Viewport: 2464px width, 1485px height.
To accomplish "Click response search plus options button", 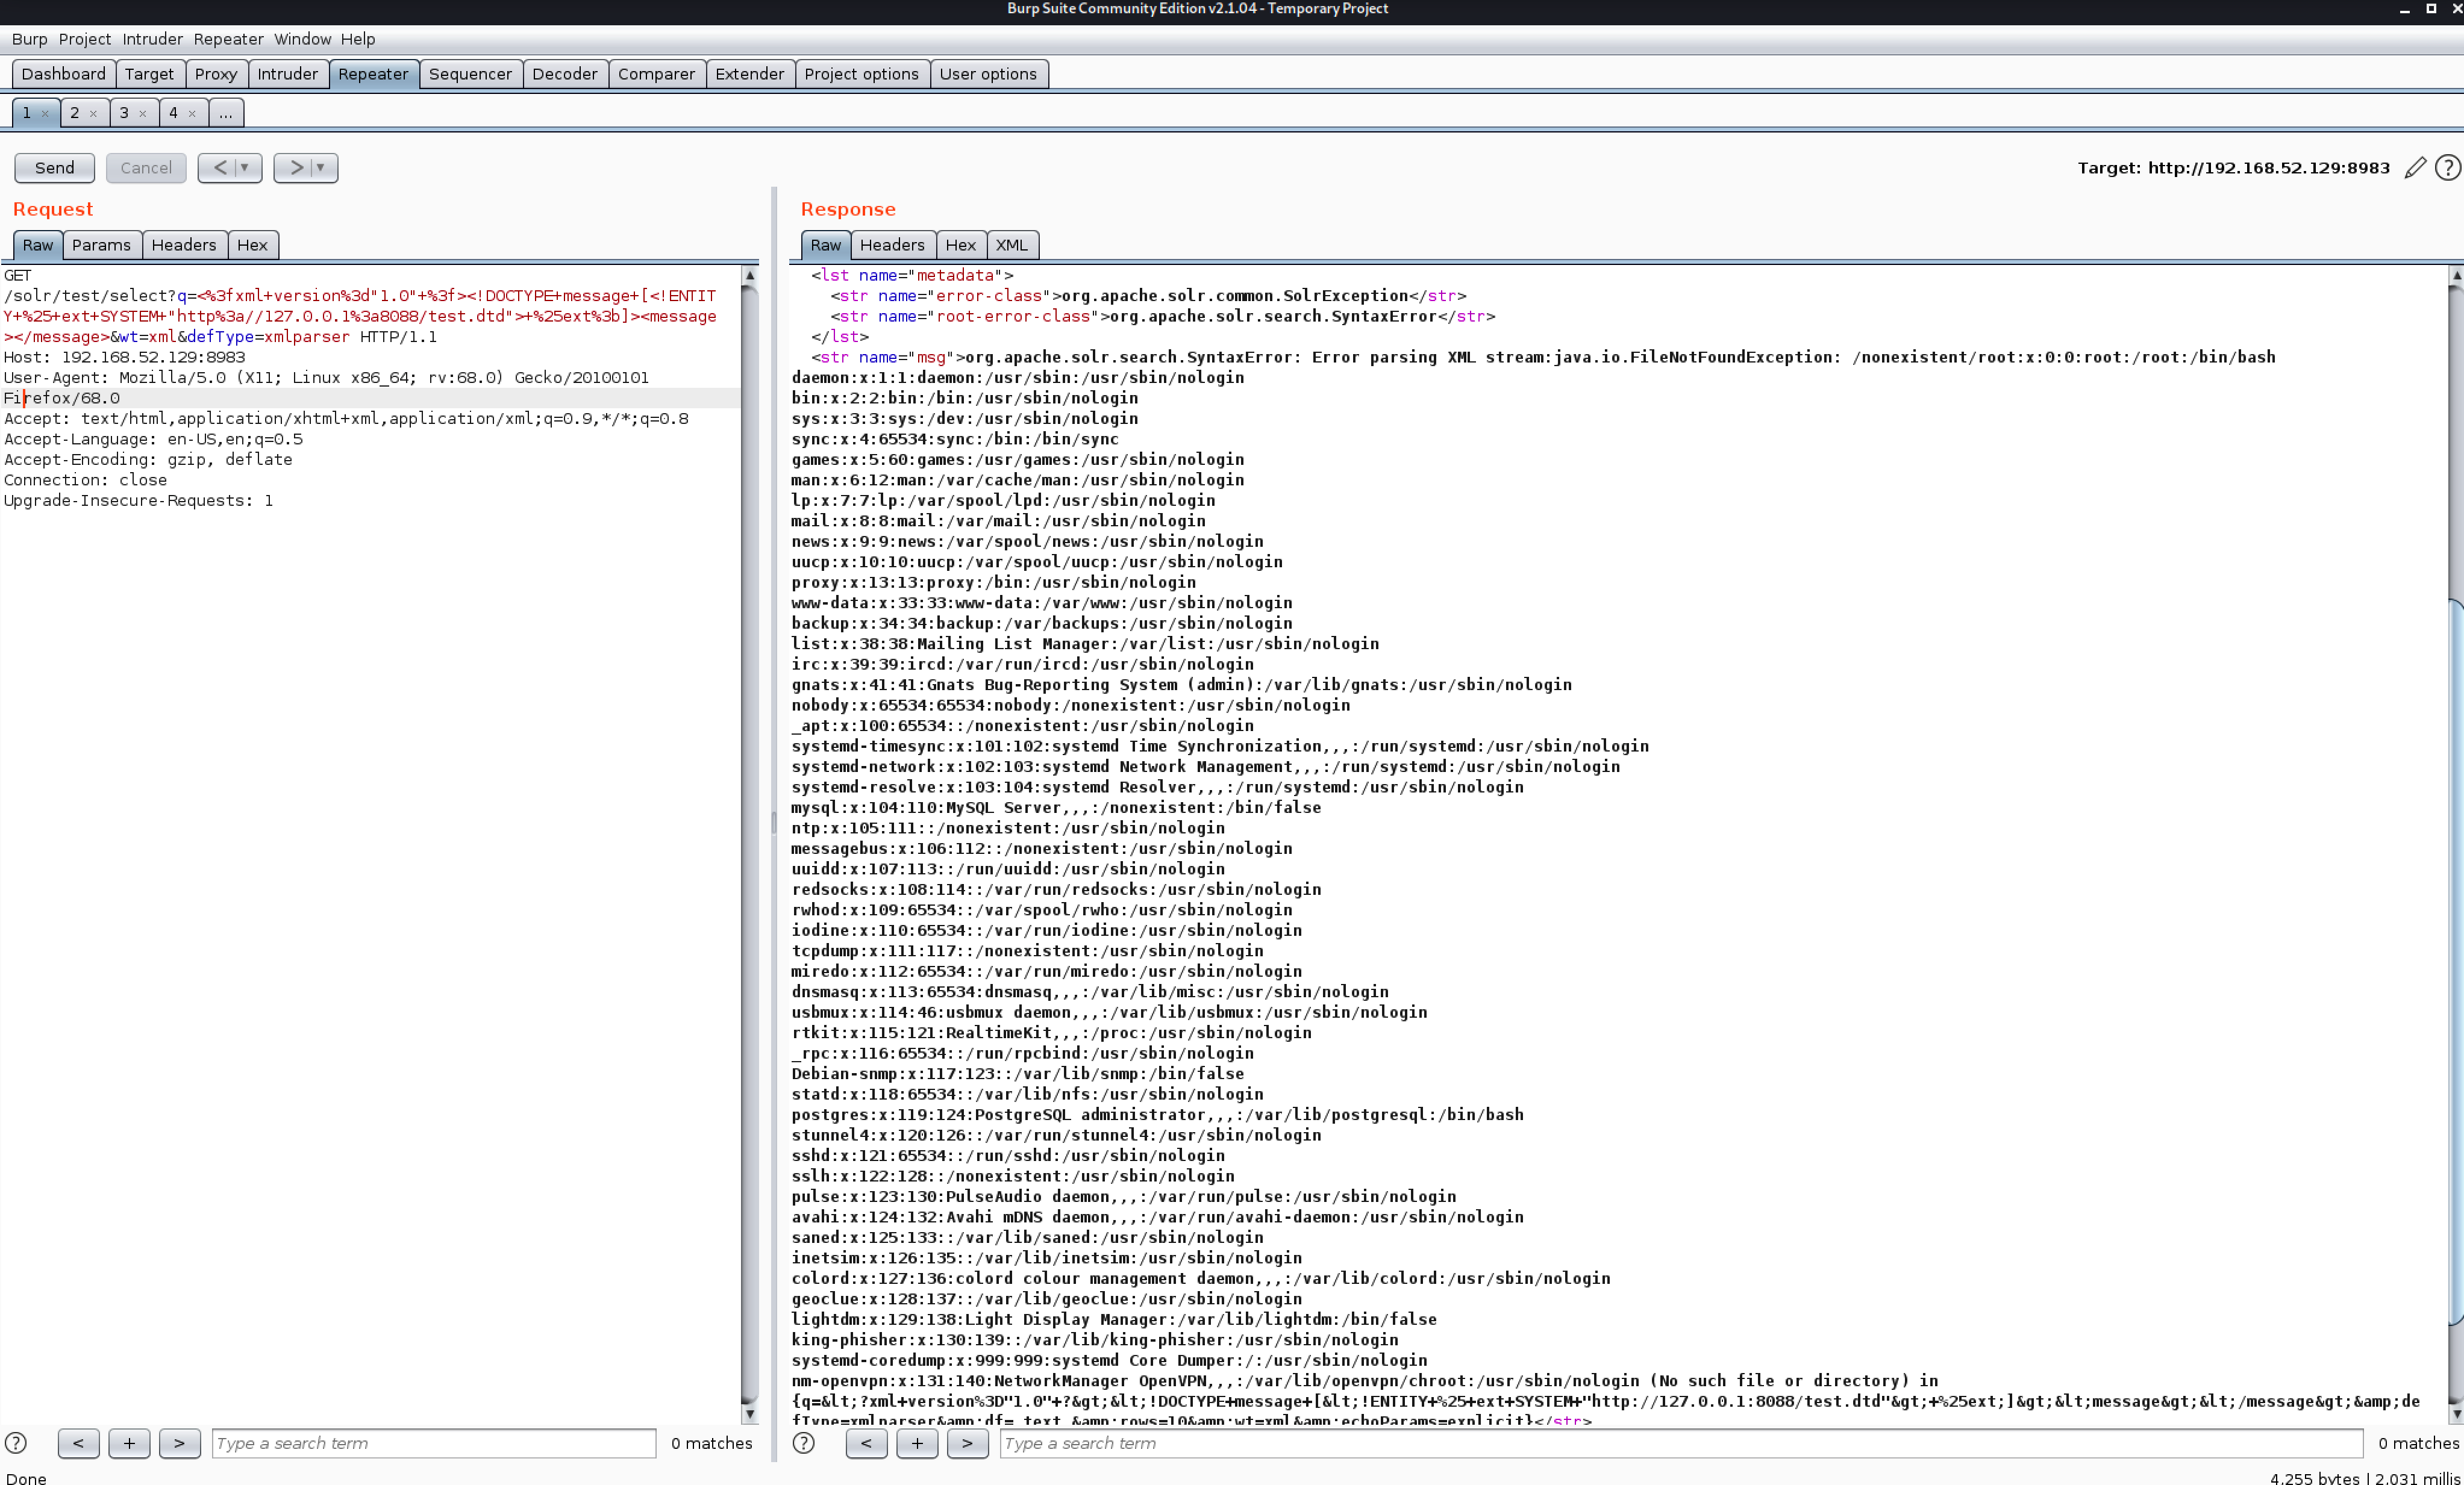I will tap(917, 1443).
